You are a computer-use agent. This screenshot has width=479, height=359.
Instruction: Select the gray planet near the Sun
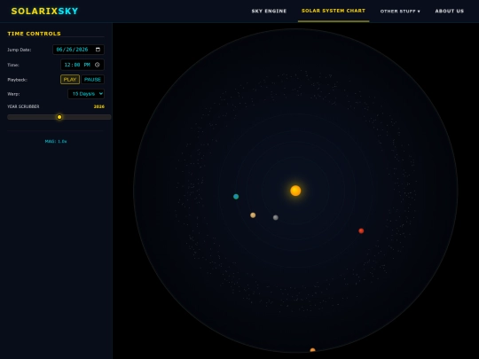(276, 218)
